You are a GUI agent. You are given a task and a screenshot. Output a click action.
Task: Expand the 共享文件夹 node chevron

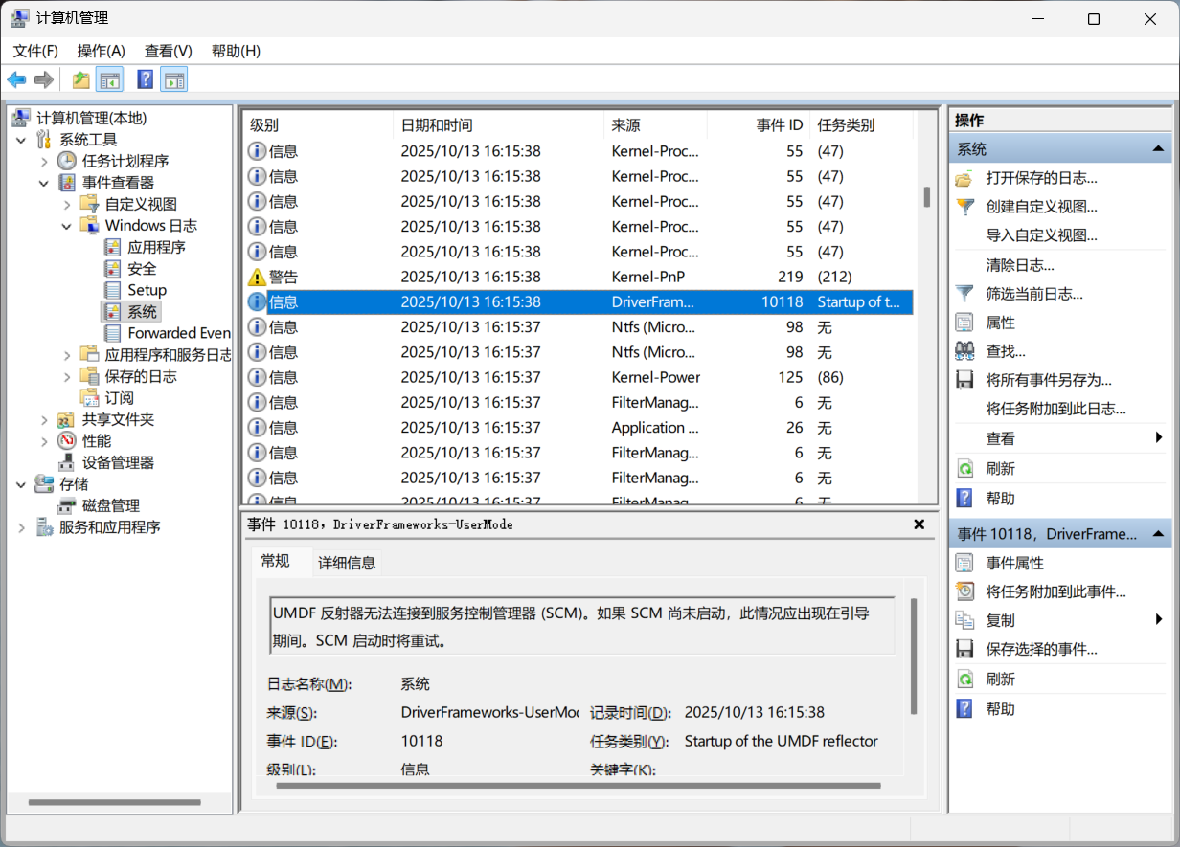pyautogui.click(x=44, y=419)
